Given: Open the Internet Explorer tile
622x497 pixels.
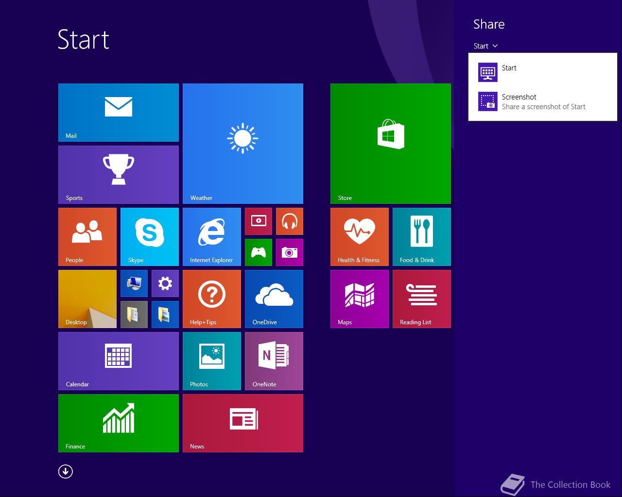Looking at the screenshot, I should coord(212,237).
